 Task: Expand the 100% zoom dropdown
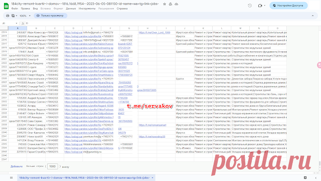[25, 16]
